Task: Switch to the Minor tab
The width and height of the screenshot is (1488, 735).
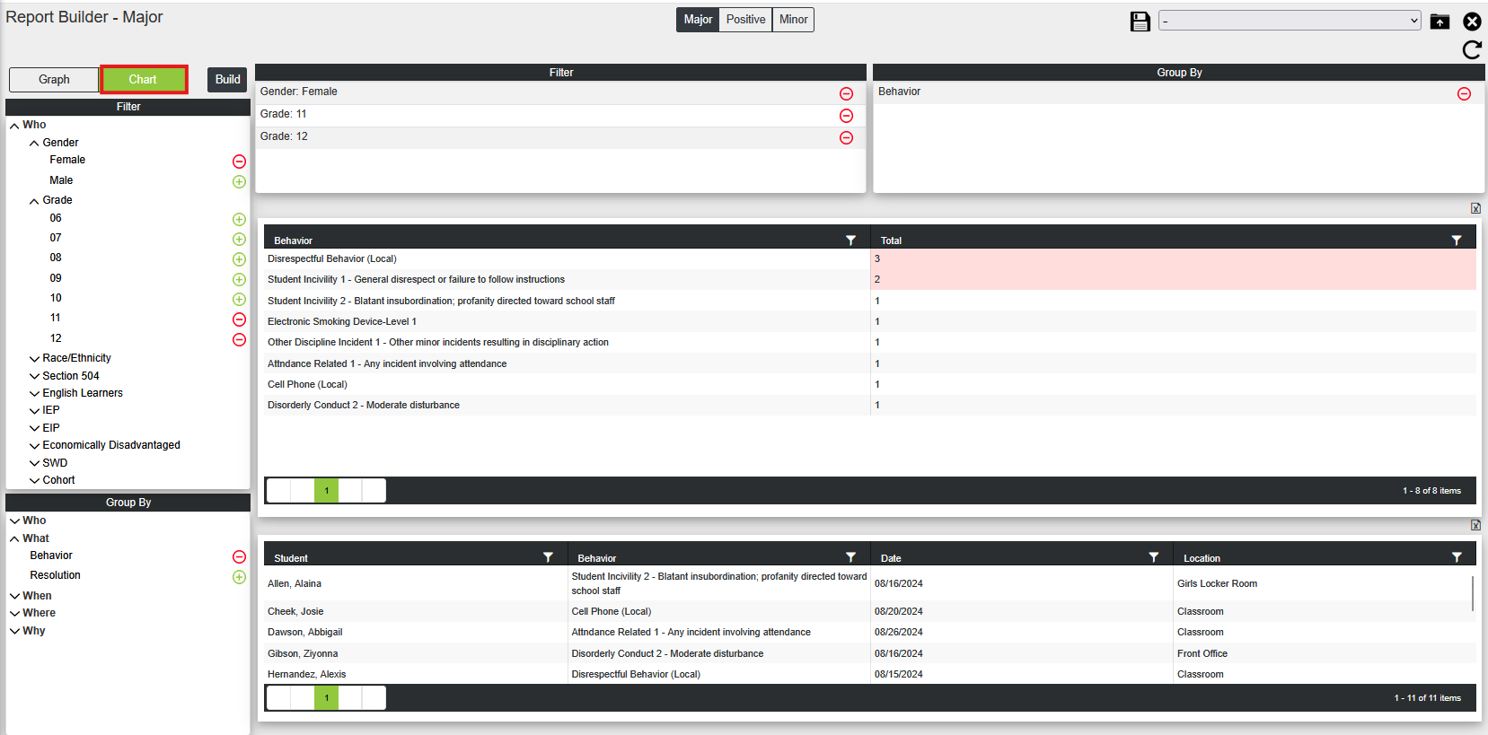Action: click(x=793, y=20)
